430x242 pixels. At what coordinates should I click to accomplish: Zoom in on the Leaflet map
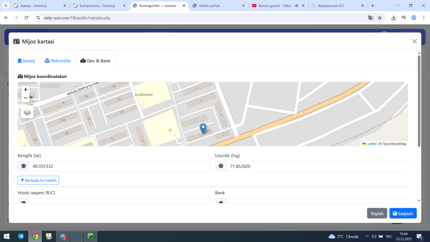click(x=26, y=89)
